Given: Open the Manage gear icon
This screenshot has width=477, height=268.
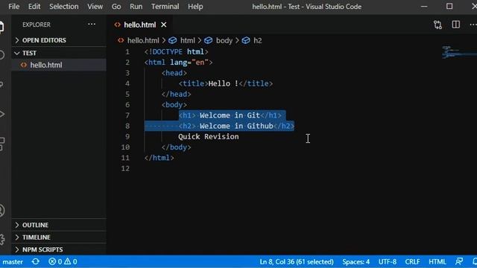Looking at the screenshot, I should click(2, 240).
